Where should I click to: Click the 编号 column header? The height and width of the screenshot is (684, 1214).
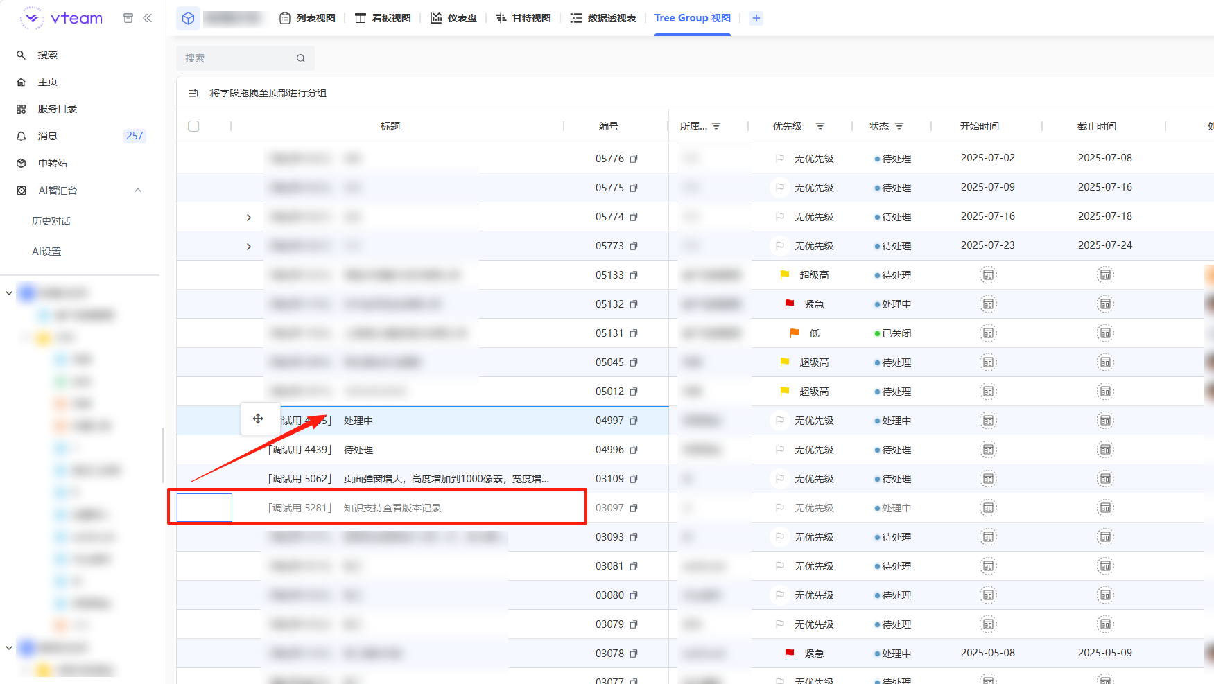click(609, 126)
